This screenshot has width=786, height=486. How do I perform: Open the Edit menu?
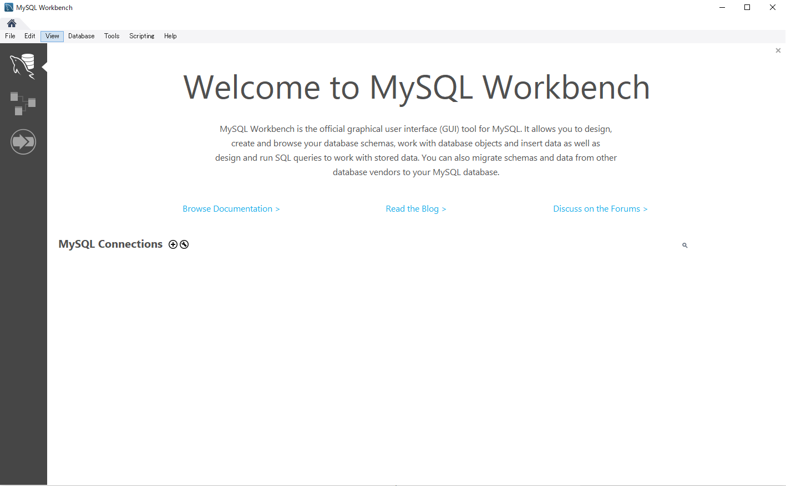click(30, 35)
